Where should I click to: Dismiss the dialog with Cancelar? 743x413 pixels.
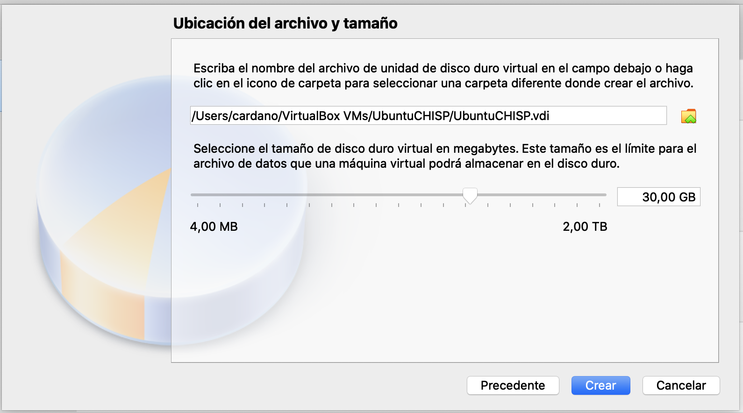coord(681,385)
